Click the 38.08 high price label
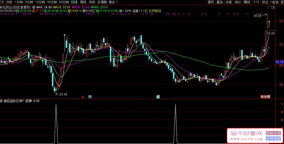Image resolution: width=284 pixels, height=144 pixels. coord(257,16)
